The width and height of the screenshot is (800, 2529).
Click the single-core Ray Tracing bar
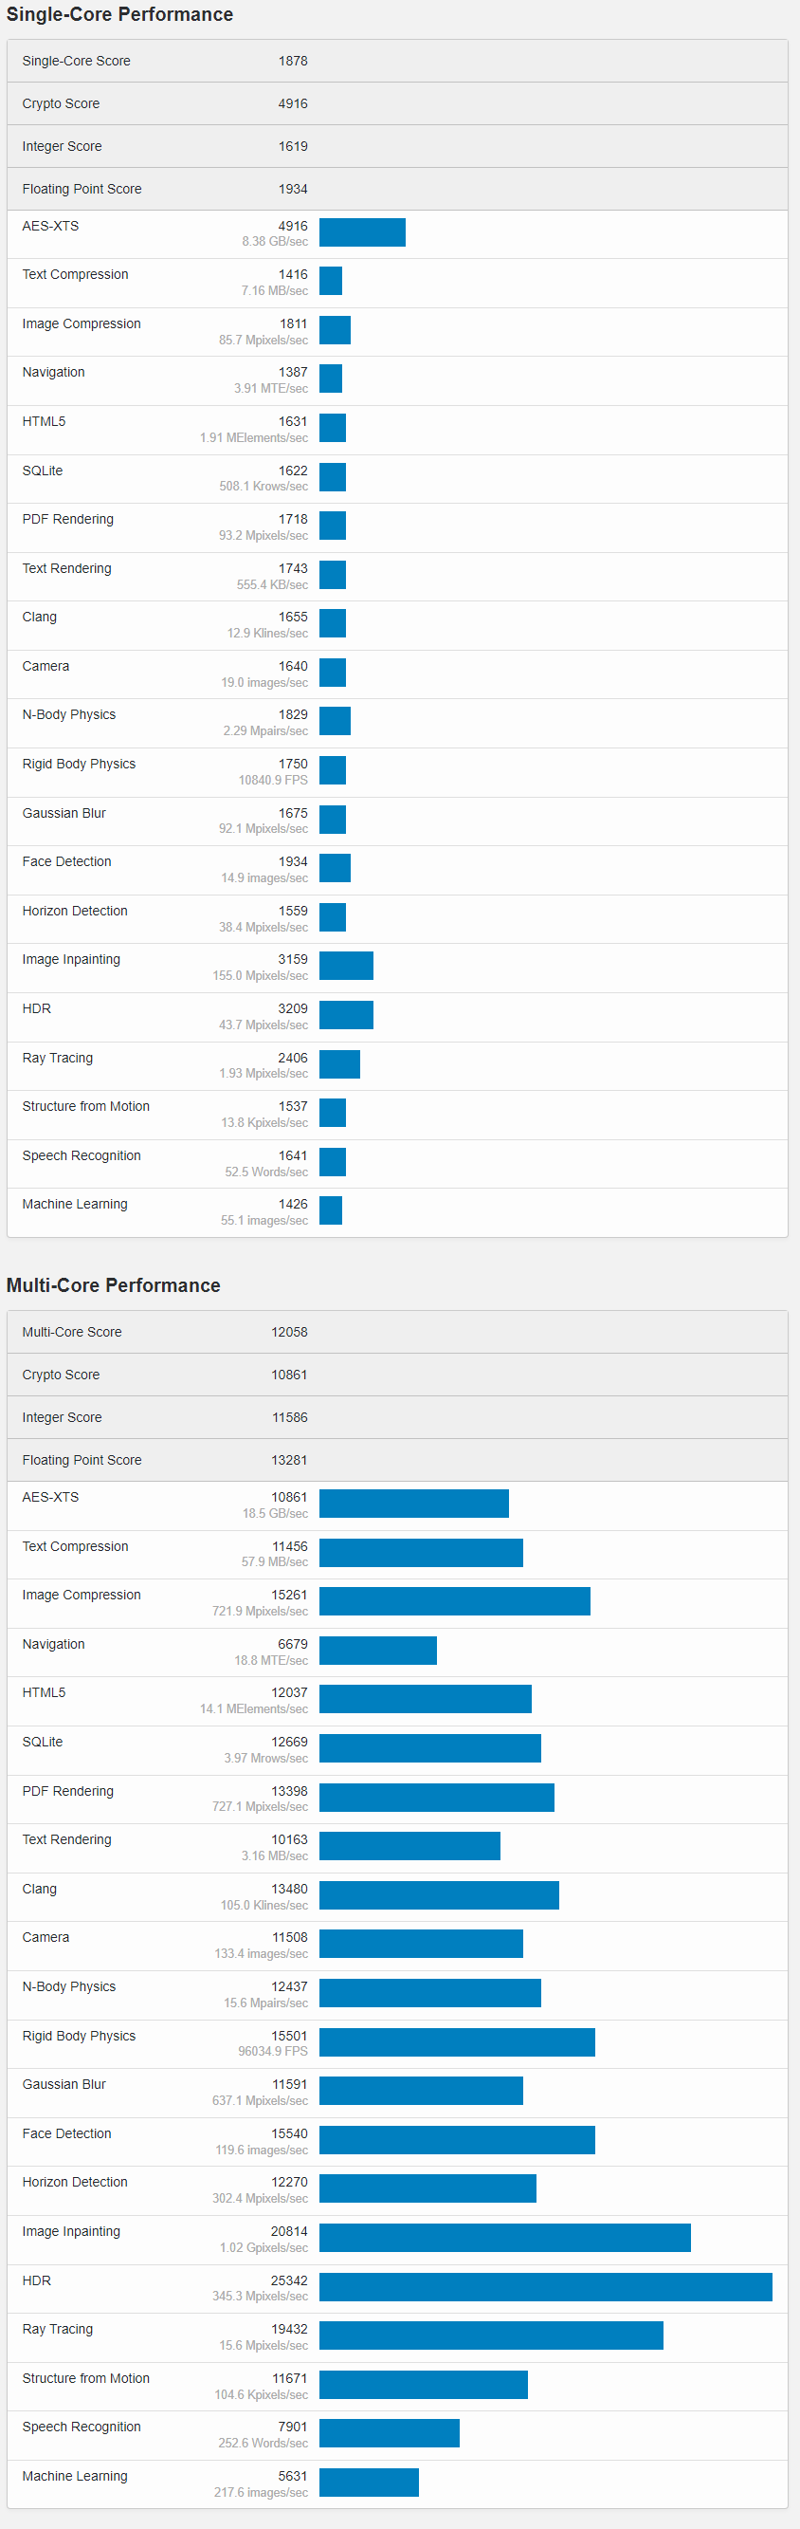(x=339, y=1064)
